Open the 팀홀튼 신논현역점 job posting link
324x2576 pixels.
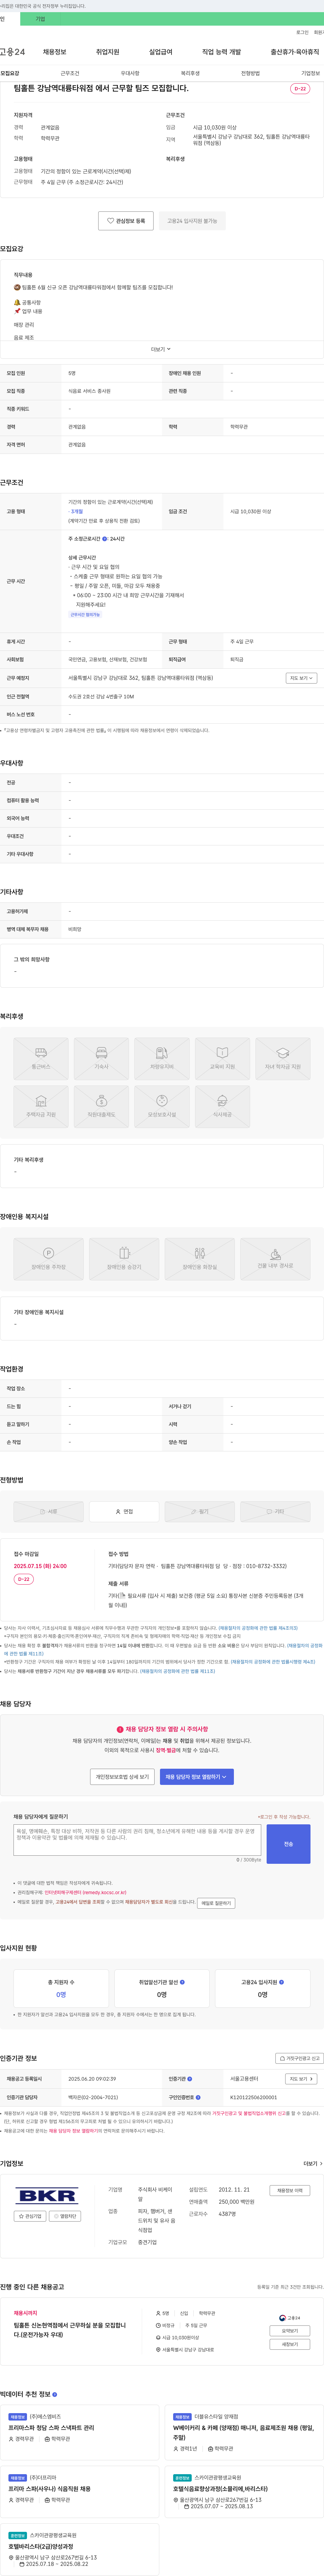click(70, 2330)
